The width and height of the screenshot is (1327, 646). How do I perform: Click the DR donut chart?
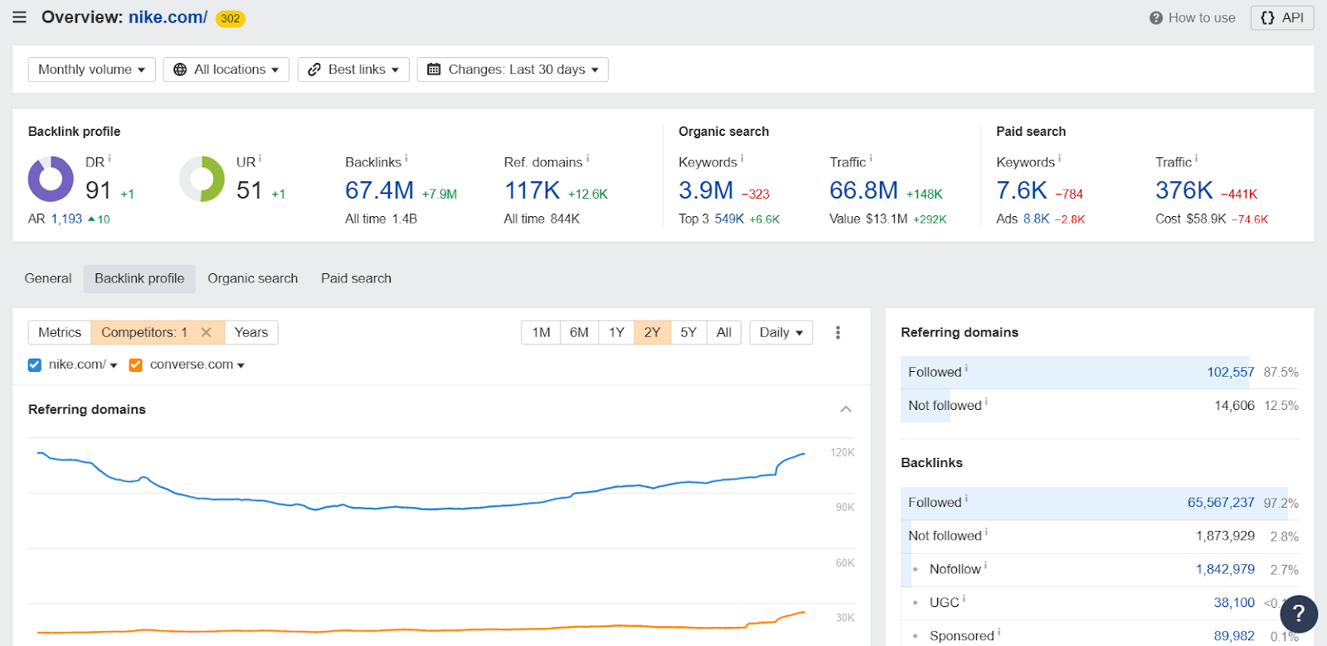click(51, 179)
